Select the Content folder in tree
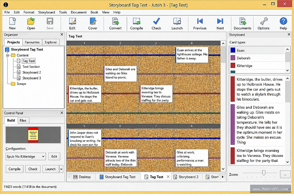 23,55
